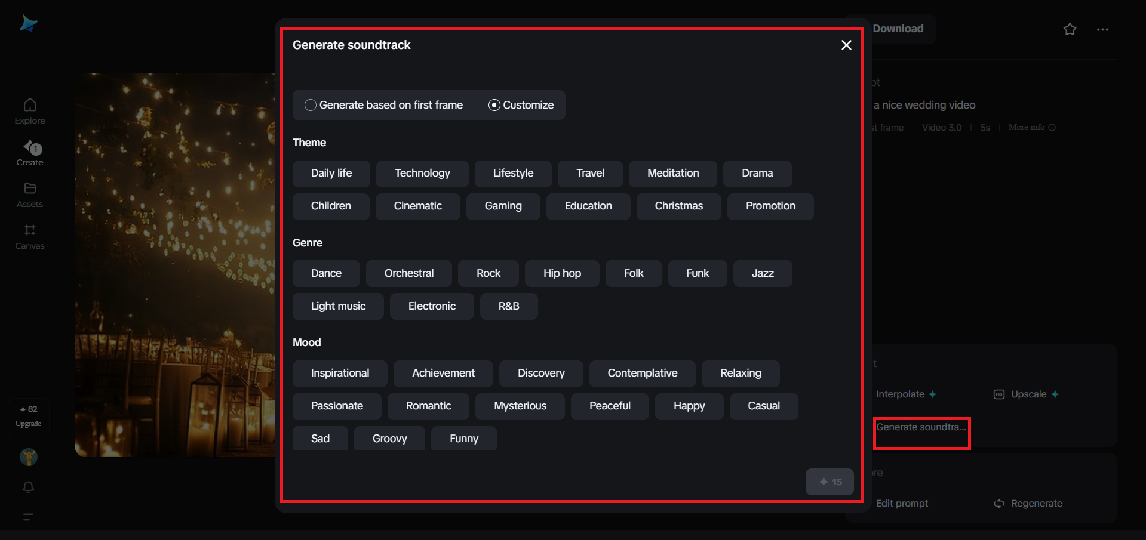Click the Regenerate button
Viewport: 1146px width, 540px height.
coord(1029,504)
